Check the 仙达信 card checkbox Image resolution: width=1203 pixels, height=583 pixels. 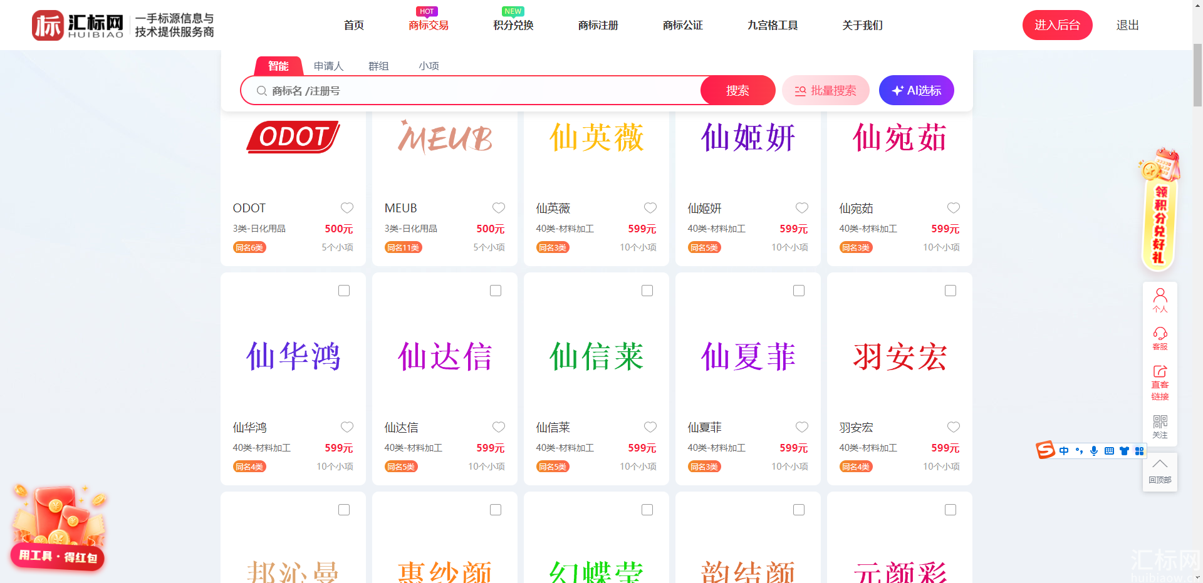[x=496, y=291]
